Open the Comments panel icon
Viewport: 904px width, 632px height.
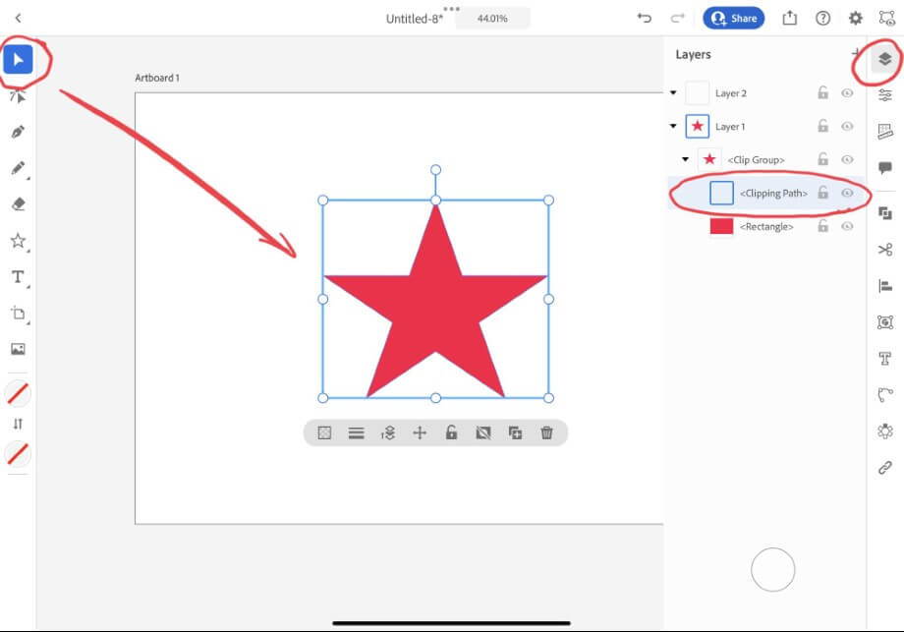pyautogui.click(x=885, y=168)
